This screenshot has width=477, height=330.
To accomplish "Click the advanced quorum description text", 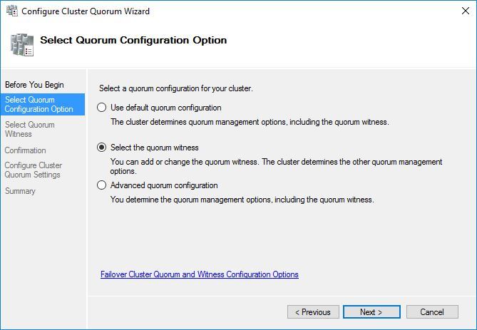I will click(x=242, y=200).
